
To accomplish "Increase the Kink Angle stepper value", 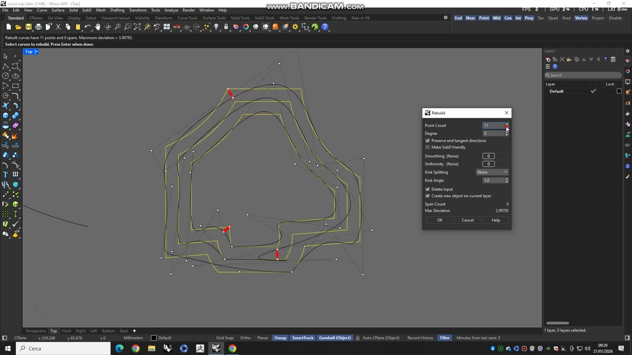I will (x=507, y=179).
